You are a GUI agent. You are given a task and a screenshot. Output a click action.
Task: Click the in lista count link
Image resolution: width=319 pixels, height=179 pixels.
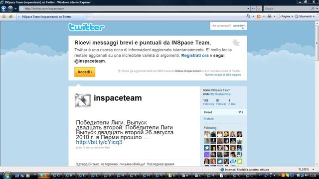tap(232, 102)
